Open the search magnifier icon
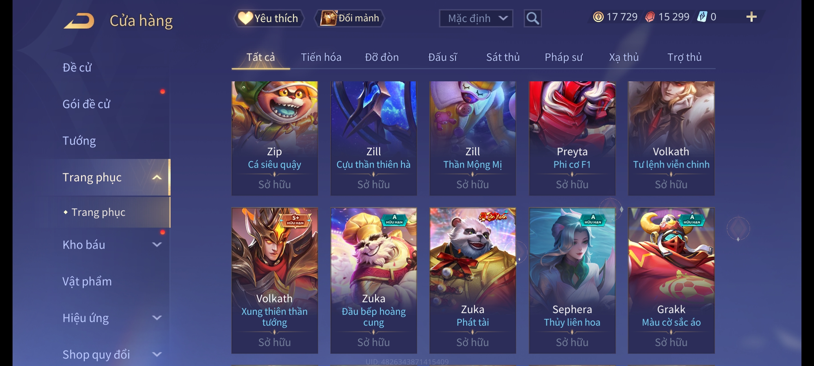The image size is (814, 366). coord(532,18)
